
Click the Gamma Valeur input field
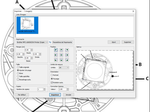63,89
